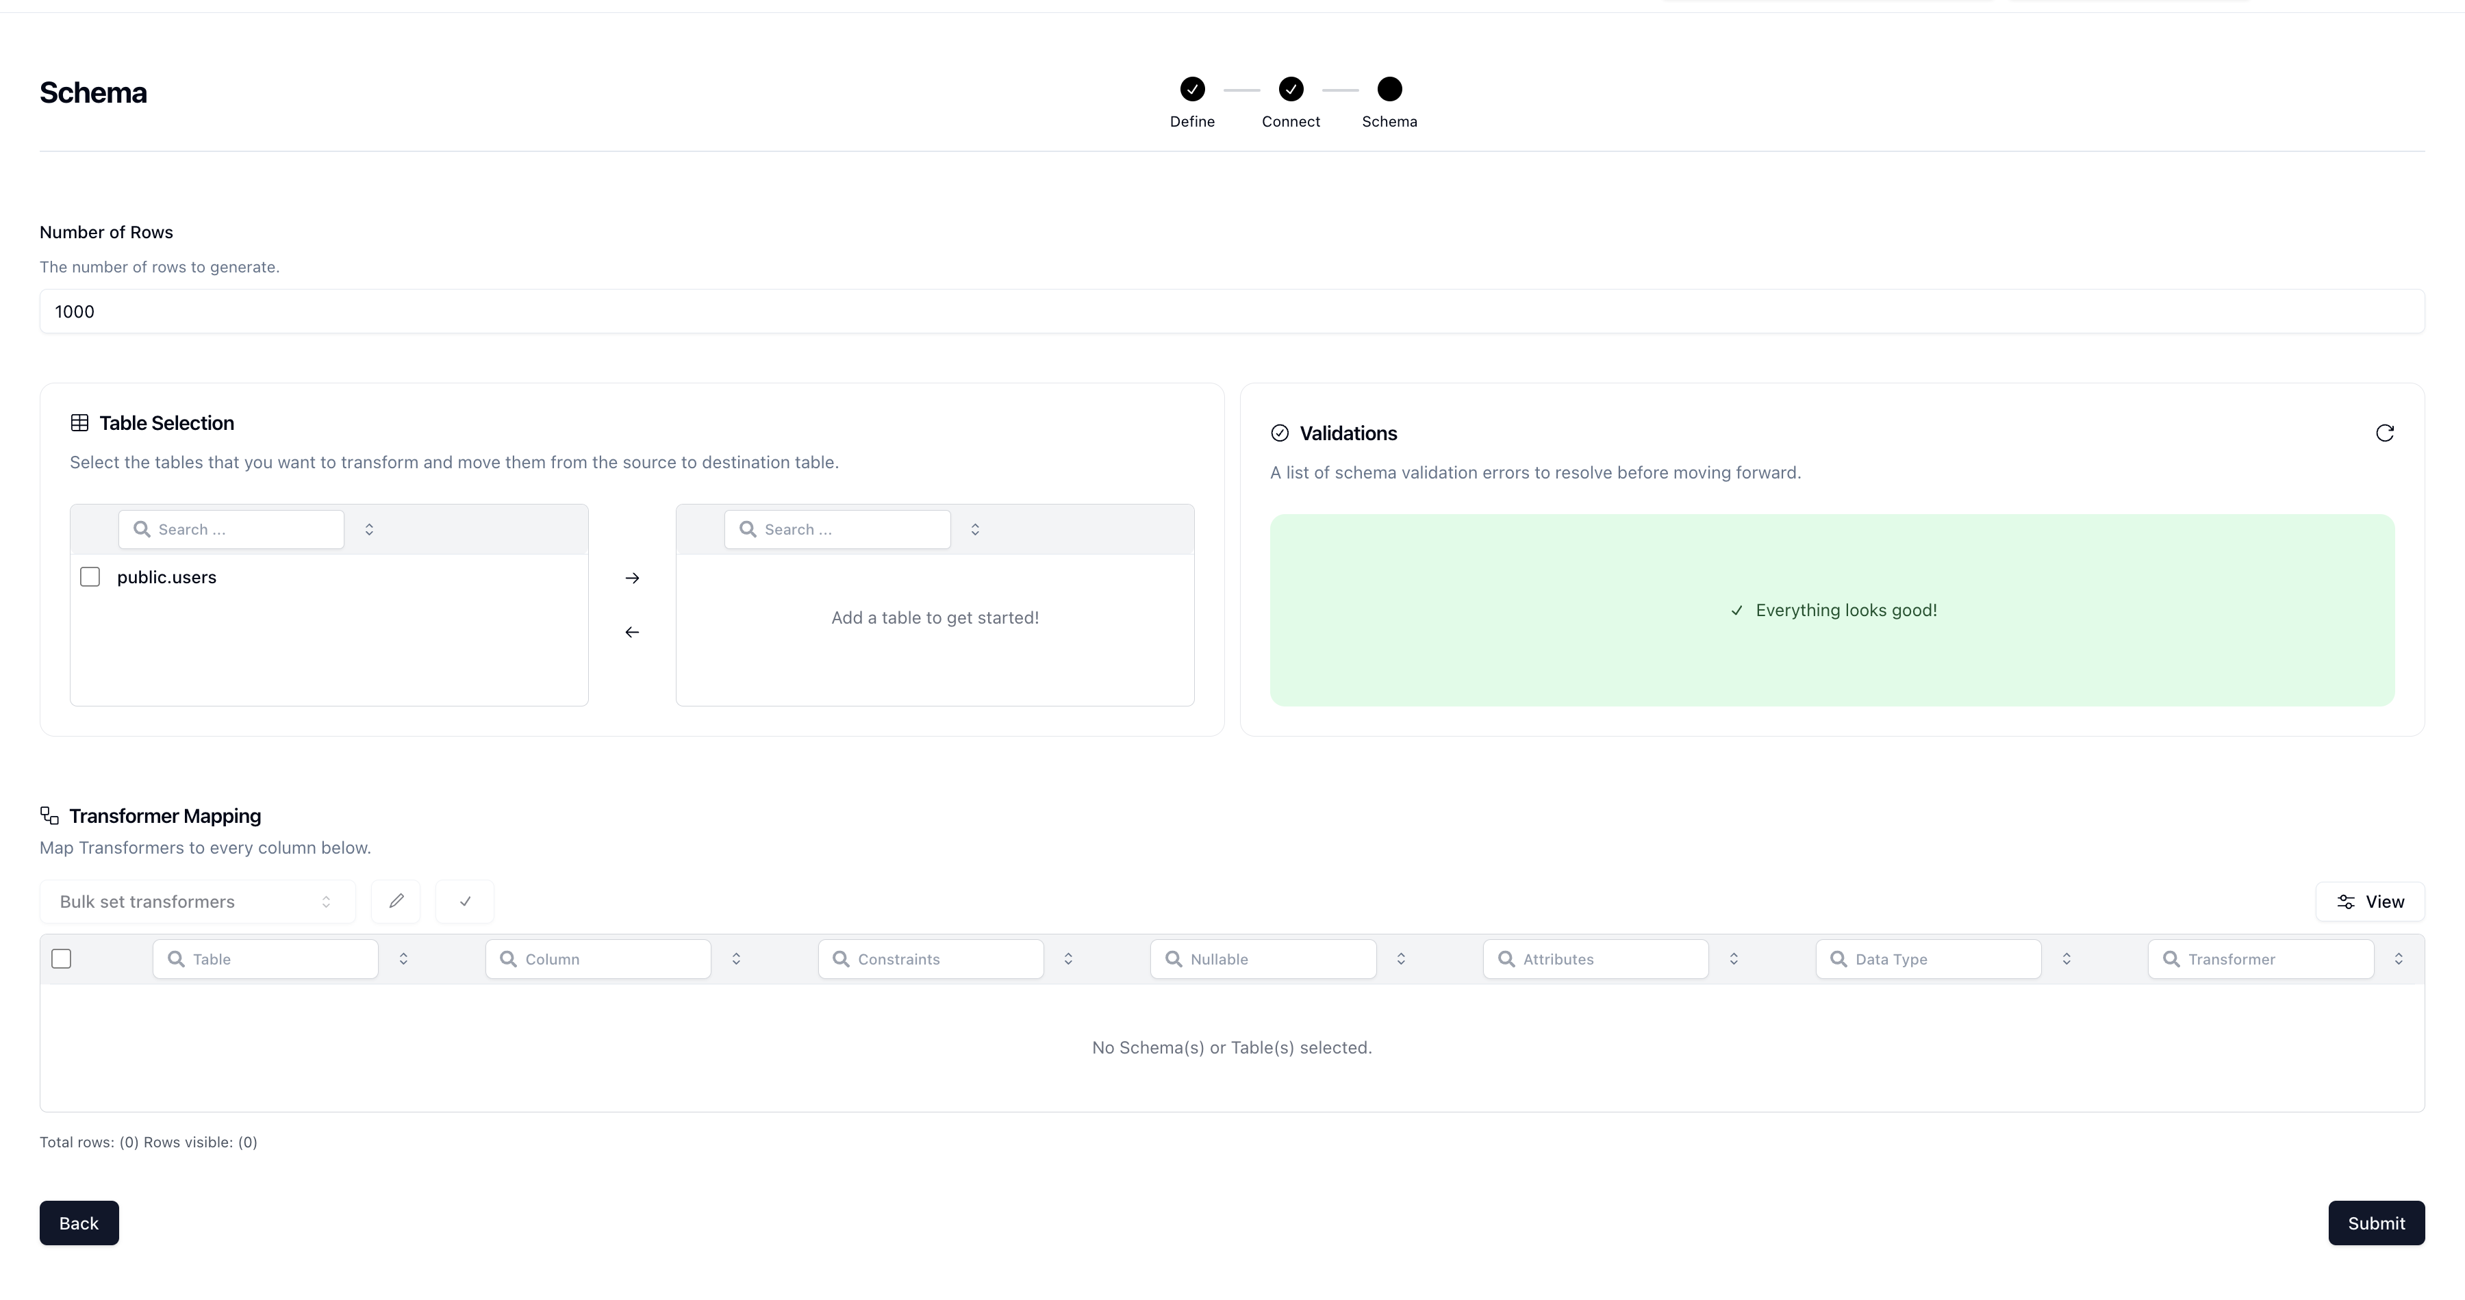The height and width of the screenshot is (1300, 2465).
Task: Click the Data Type filter input
Action: (x=1928, y=958)
